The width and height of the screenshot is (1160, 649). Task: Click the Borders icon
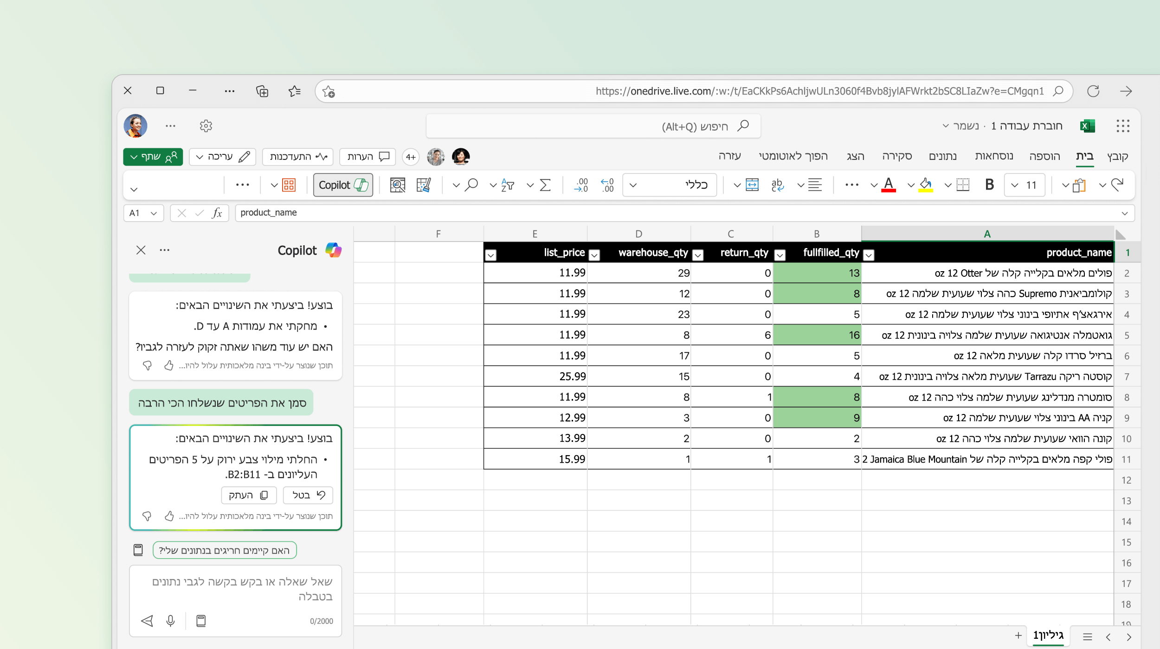[x=963, y=185]
